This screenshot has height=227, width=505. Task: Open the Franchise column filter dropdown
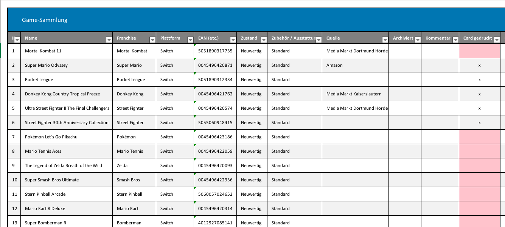coord(152,40)
